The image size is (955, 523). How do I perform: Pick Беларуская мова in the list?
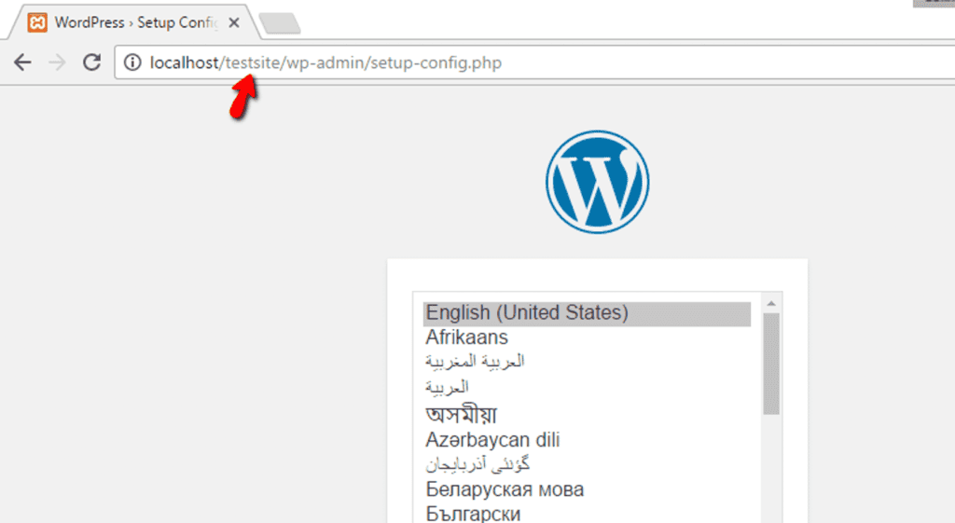click(x=505, y=489)
